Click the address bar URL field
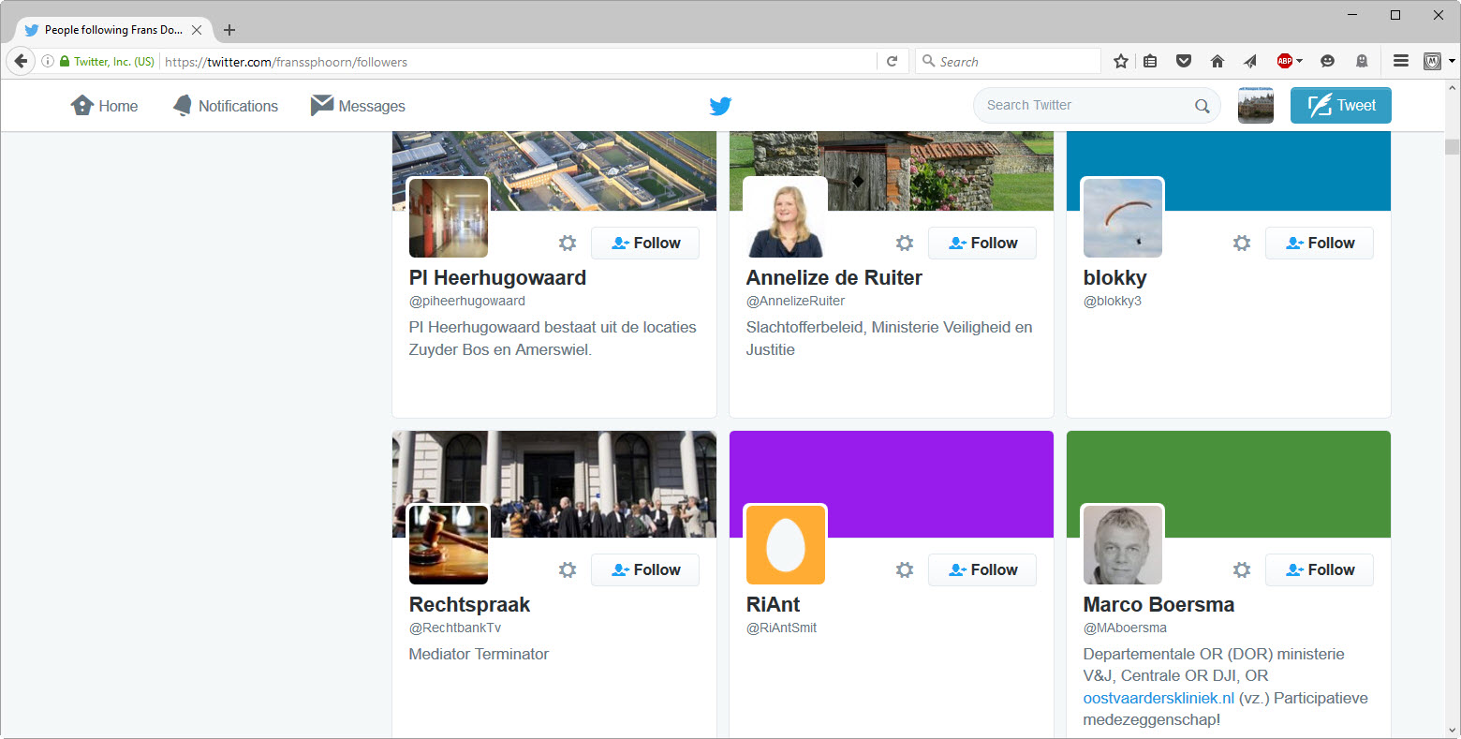Image resolution: width=1461 pixels, height=739 pixels. tap(519, 62)
